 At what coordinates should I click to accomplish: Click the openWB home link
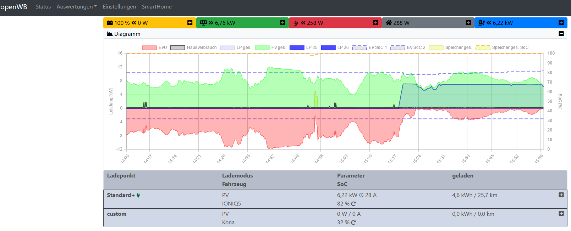point(13,7)
